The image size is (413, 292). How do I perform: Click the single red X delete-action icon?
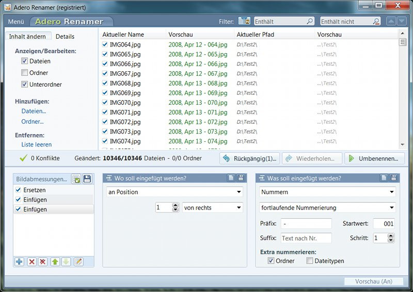coord(32,262)
